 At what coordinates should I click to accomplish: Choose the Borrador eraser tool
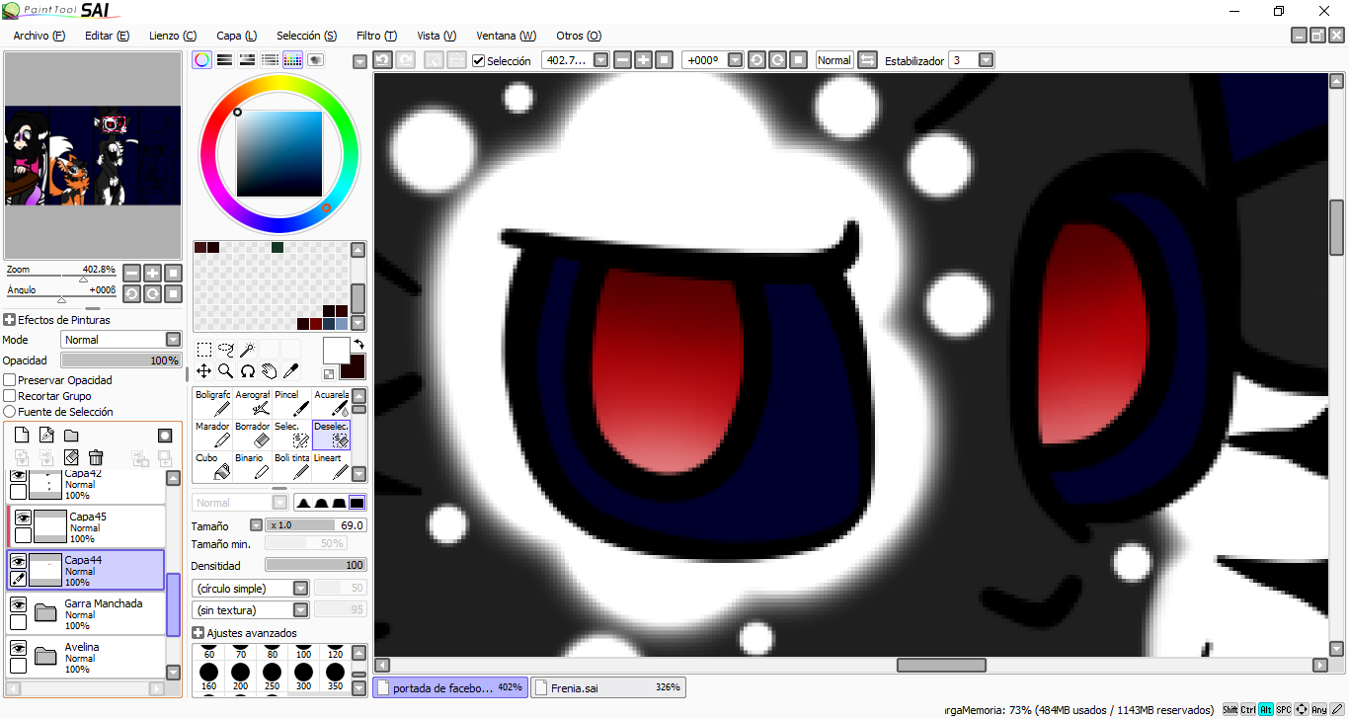[x=252, y=435]
